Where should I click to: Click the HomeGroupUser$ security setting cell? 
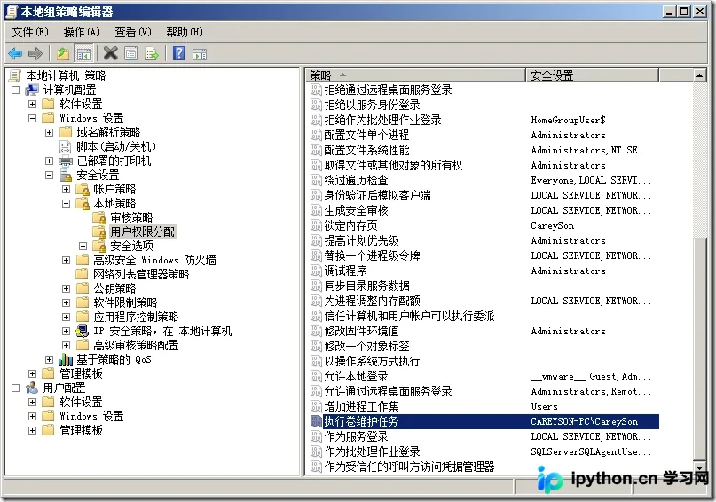tap(569, 120)
